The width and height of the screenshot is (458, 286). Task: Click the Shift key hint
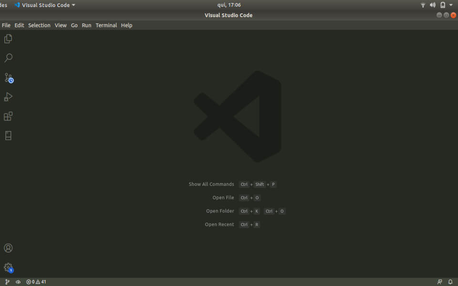(260, 184)
